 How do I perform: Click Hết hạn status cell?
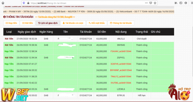(142, 95)
